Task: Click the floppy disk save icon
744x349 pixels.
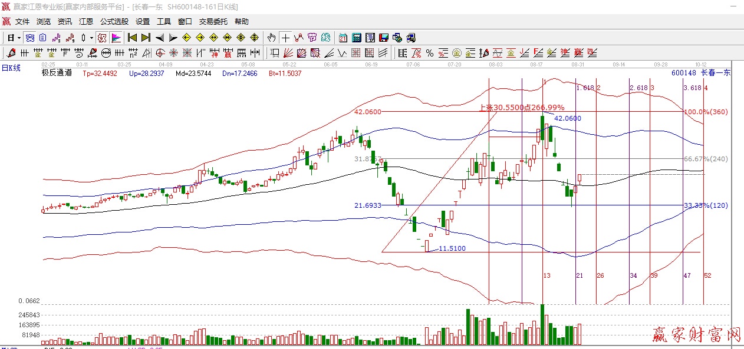Action: point(383,38)
